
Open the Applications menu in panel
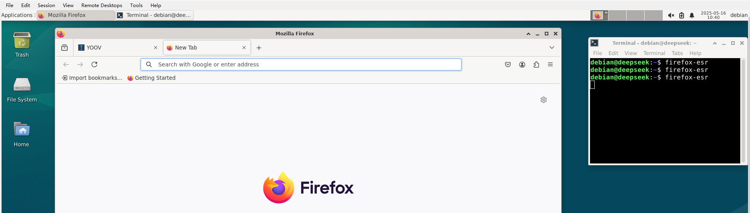(x=17, y=15)
